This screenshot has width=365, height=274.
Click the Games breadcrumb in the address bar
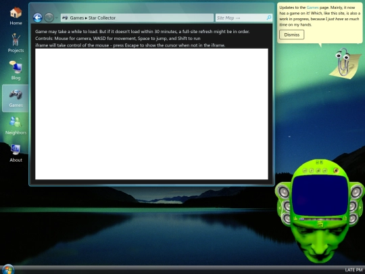pos(77,18)
